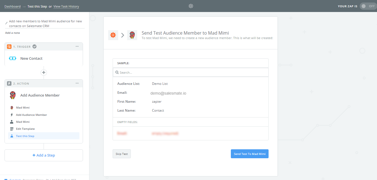Click the SAMPLE section heading
This screenshot has width=377, height=180.
coord(123,63)
